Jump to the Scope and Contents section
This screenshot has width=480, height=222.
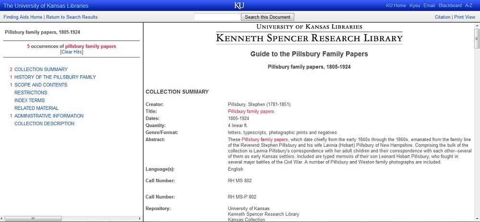pyautogui.click(x=41, y=85)
